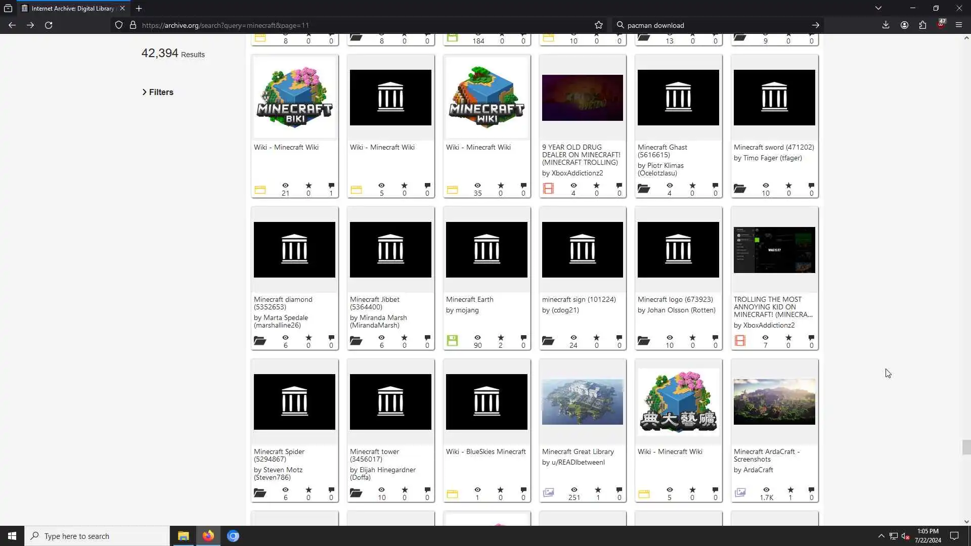The width and height of the screenshot is (971, 546).
Task: Click the software disk icon on Minecraft Earth card
Action: point(452,341)
